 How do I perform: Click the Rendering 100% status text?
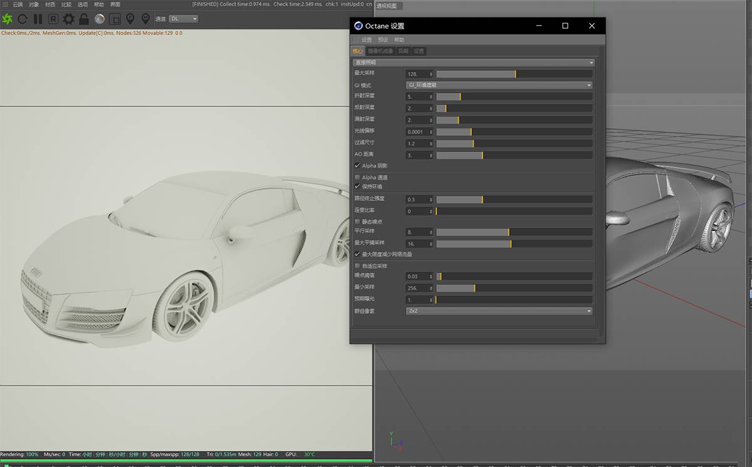[x=19, y=454]
